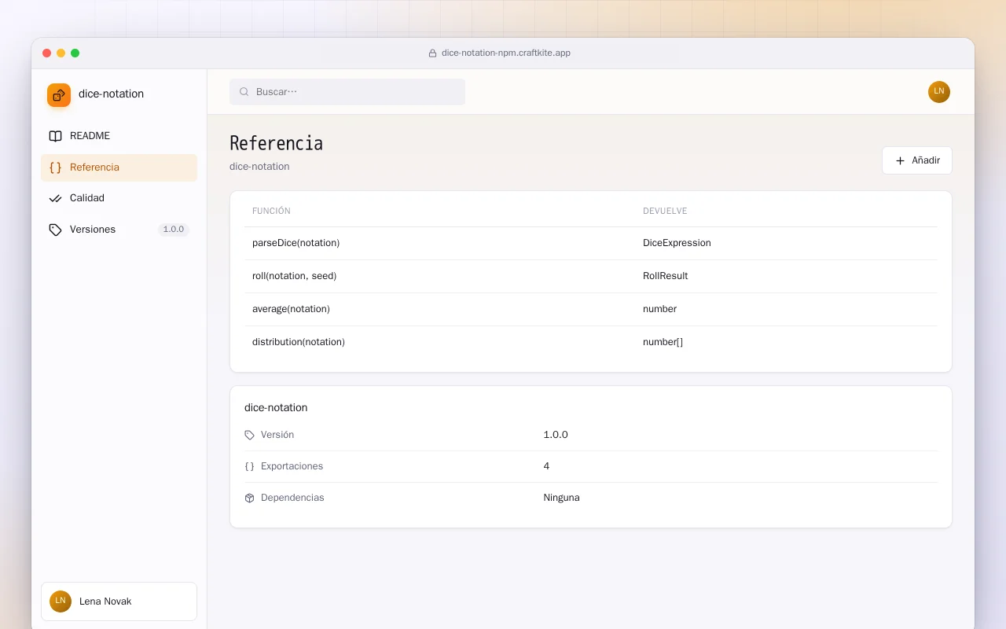The image size is (1006, 629).
Task: Click the Añadir button
Action: tap(917, 160)
